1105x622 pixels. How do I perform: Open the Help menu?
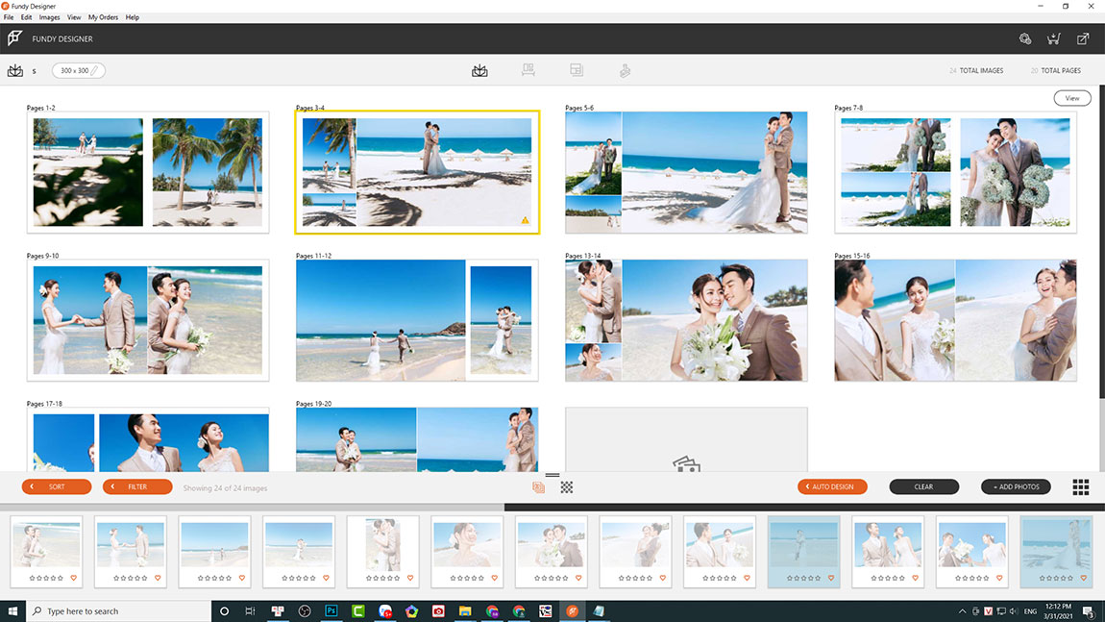tap(133, 17)
